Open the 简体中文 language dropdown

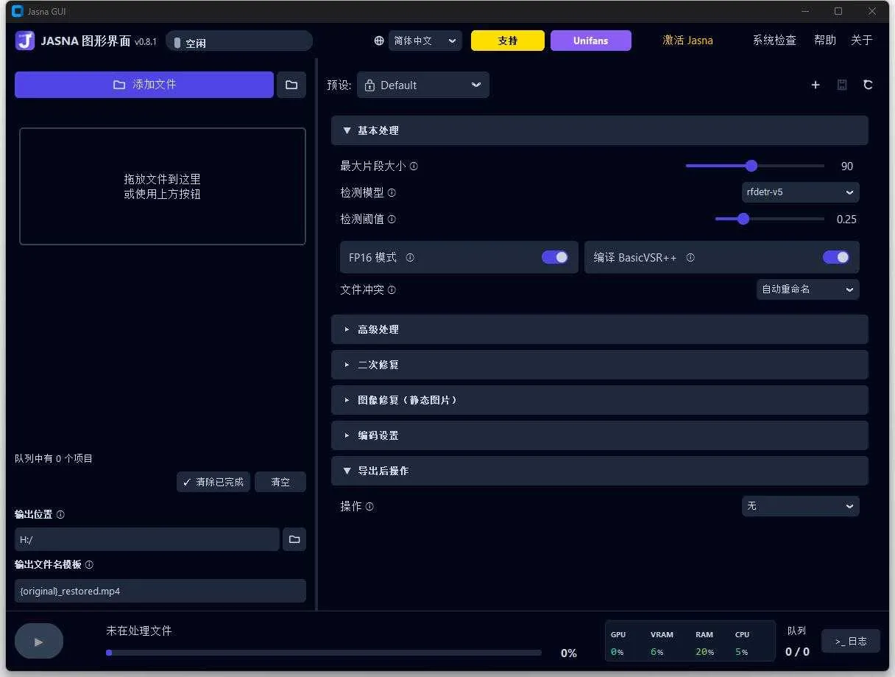425,41
